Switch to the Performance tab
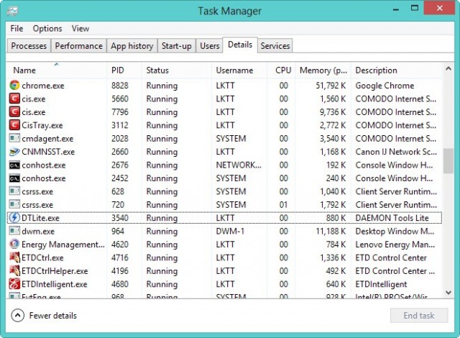Screen dimensions: 460x338 click(x=78, y=46)
